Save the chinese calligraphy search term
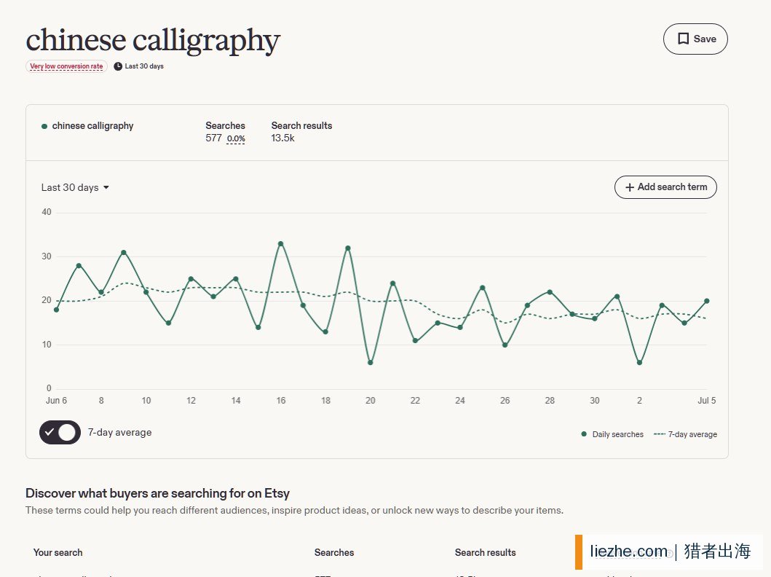 point(695,39)
